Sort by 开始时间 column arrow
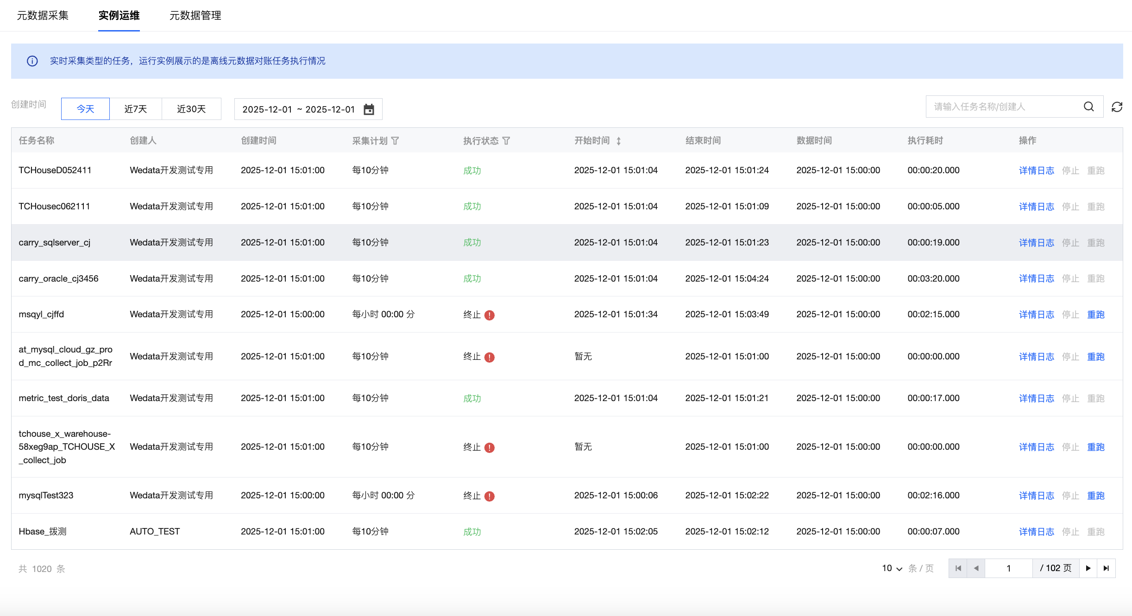Viewport: 1132px width, 616px height. (618, 141)
